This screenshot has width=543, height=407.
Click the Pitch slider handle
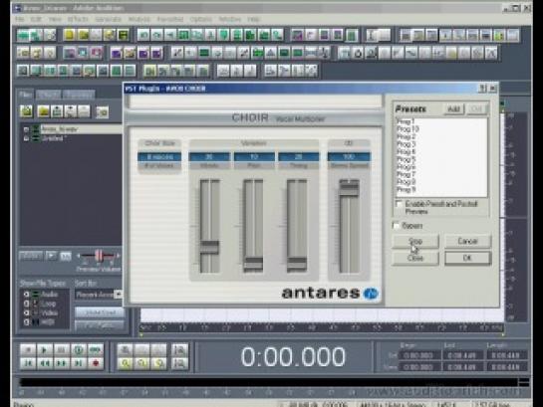pos(253,264)
